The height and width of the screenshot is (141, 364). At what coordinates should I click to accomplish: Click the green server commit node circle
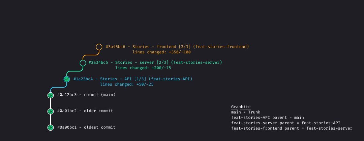(x=83, y=63)
